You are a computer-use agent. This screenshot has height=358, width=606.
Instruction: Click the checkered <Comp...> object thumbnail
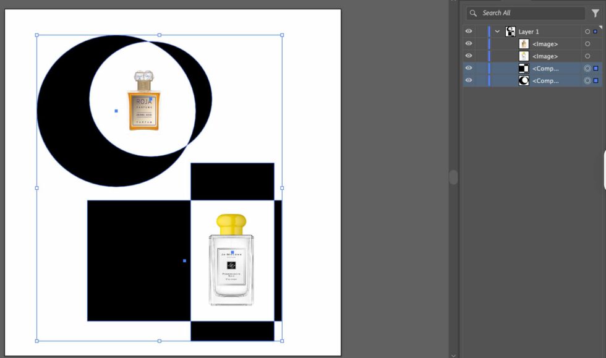click(x=523, y=68)
